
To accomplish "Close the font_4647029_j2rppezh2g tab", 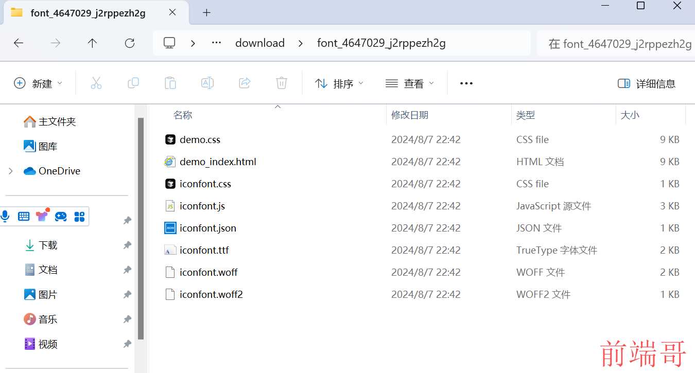I will 172,12.
